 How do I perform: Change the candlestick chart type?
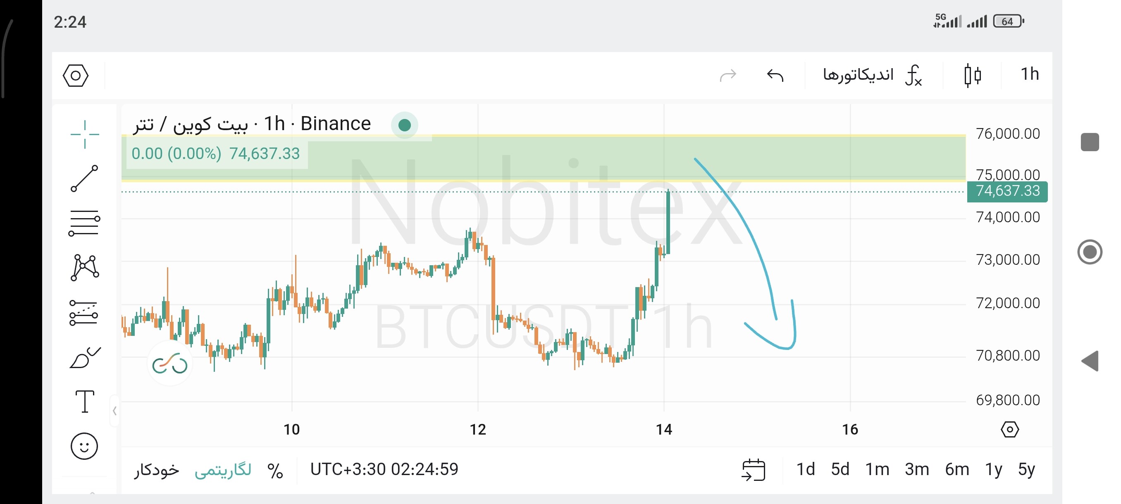972,75
